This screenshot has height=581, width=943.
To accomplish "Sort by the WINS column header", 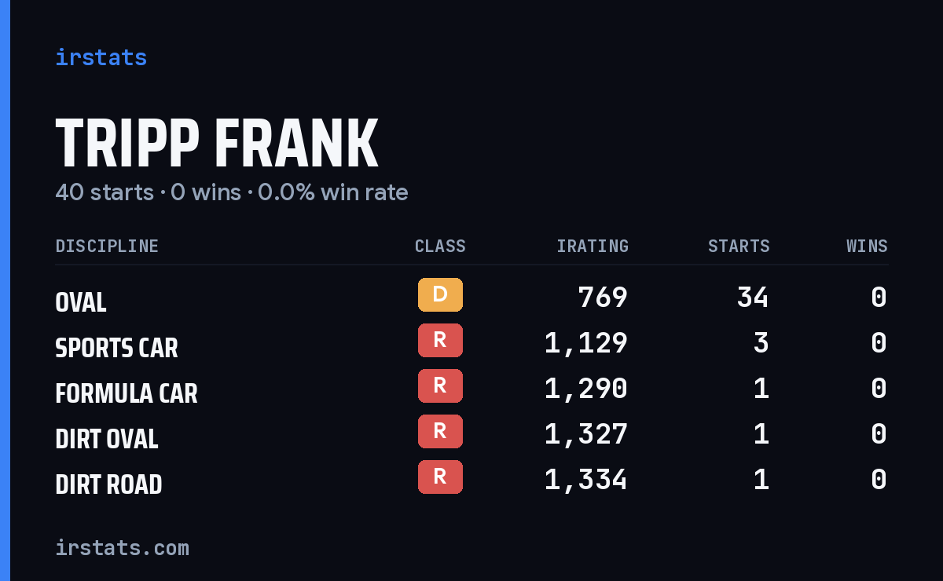I will tap(867, 247).
